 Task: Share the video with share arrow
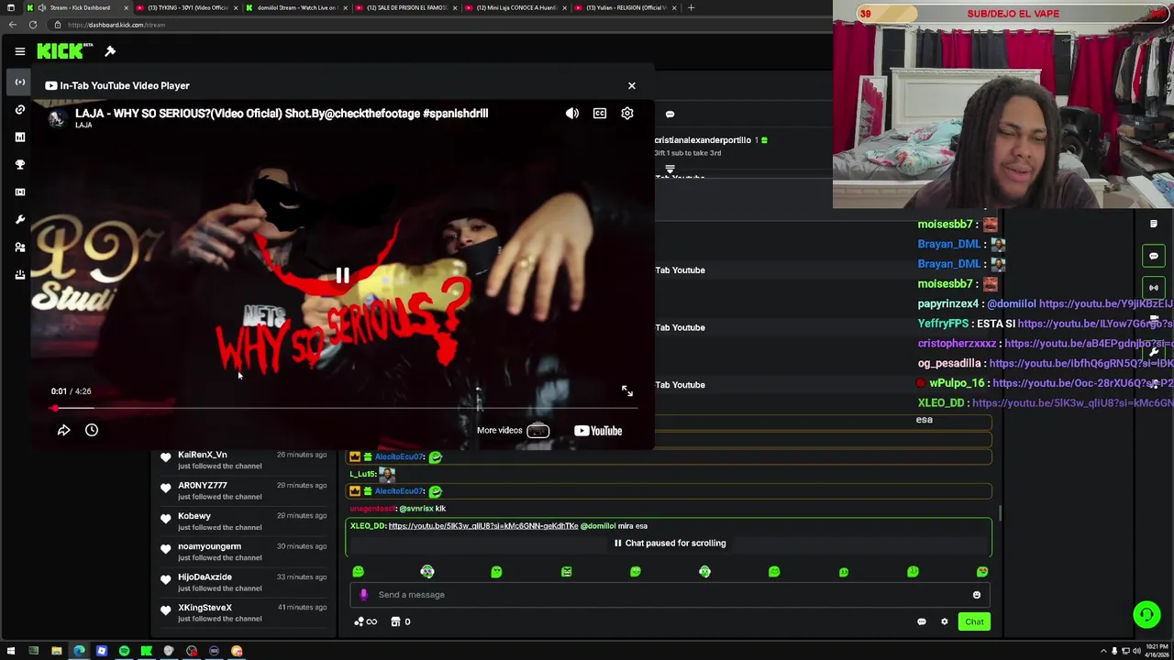point(63,430)
